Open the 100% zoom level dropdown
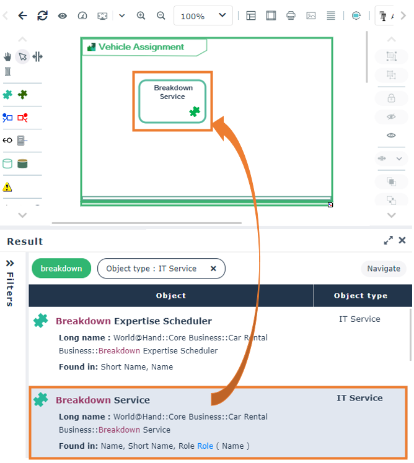Viewport: 414px width, 463px height. coord(203,15)
